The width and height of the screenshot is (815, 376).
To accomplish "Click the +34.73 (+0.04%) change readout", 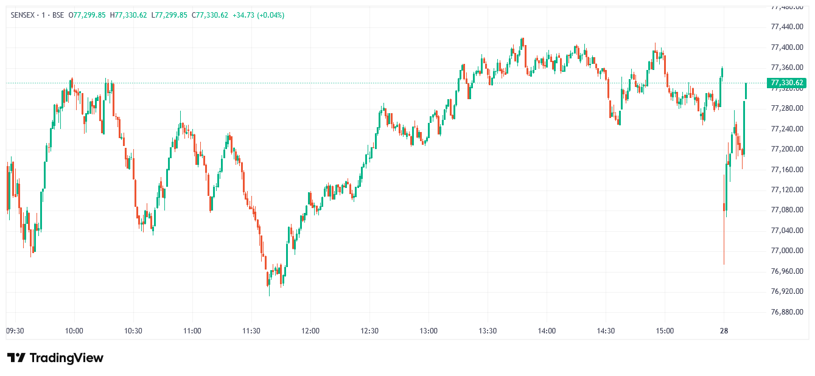I will [x=258, y=15].
